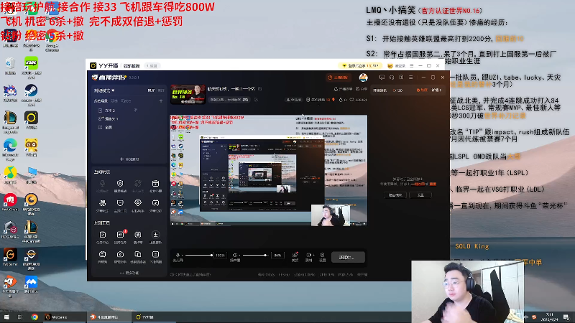The image size is (575, 323).
Task: Adjust the microphone volume slider
Action: [x=199, y=256]
